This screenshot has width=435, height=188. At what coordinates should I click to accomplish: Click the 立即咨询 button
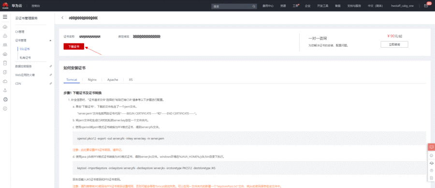click(394, 44)
